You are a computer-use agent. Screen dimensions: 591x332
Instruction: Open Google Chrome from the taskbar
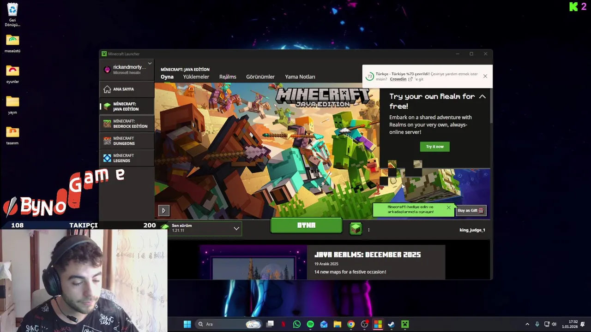(x=351, y=324)
